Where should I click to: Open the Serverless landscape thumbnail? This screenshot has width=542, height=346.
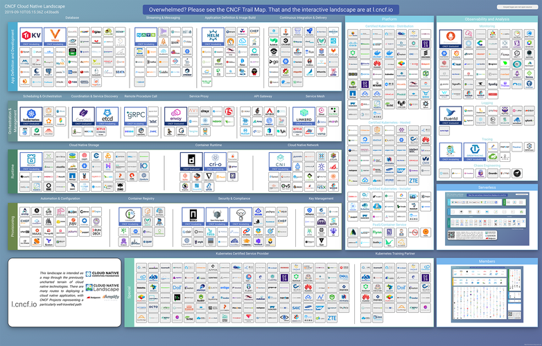[487, 219]
